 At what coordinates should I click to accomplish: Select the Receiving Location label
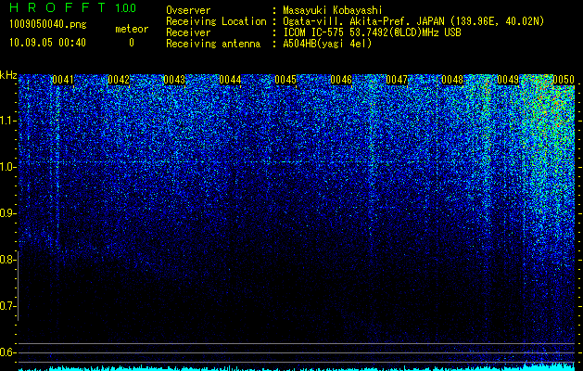[x=216, y=21]
